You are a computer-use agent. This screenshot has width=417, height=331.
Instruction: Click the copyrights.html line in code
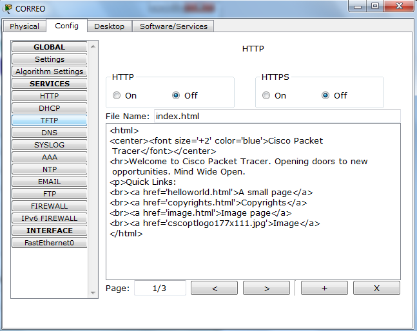pos(208,203)
